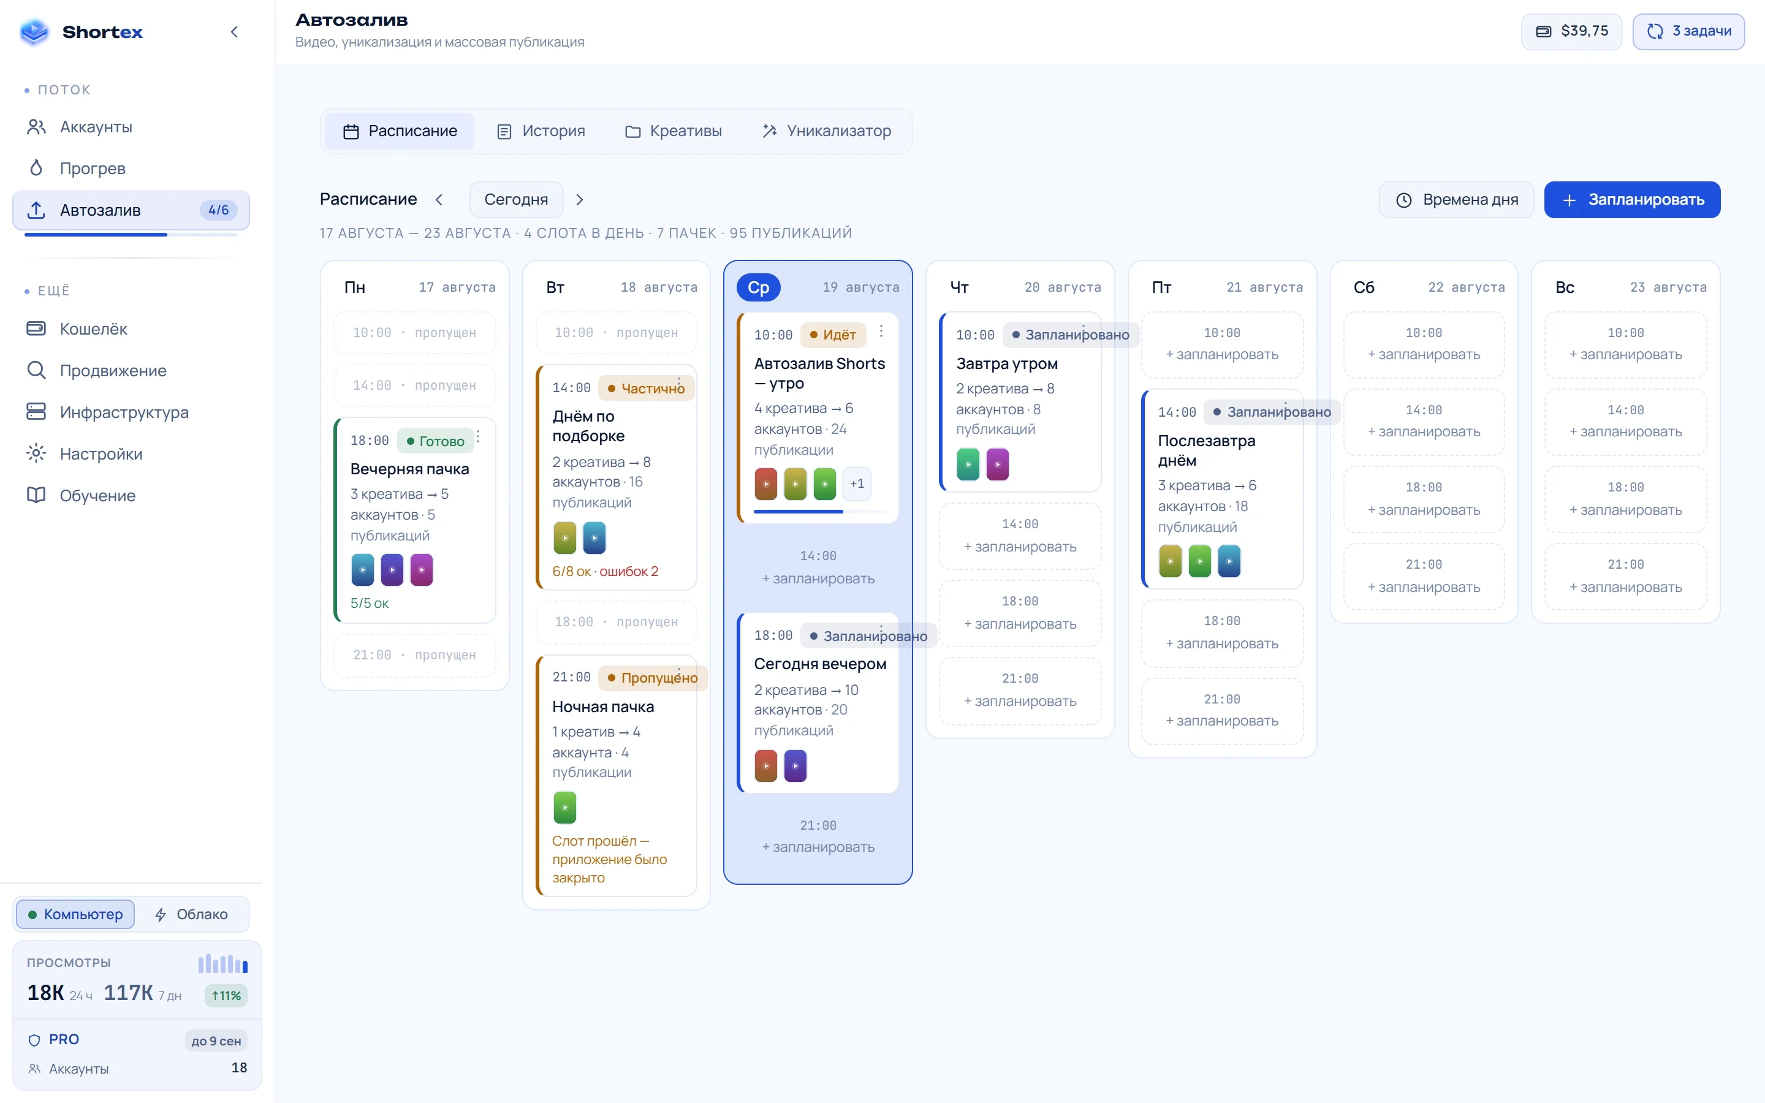Click the Автозалив Shorts progress bar
This screenshot has height=1103, width=1765.
pos(821,512)
